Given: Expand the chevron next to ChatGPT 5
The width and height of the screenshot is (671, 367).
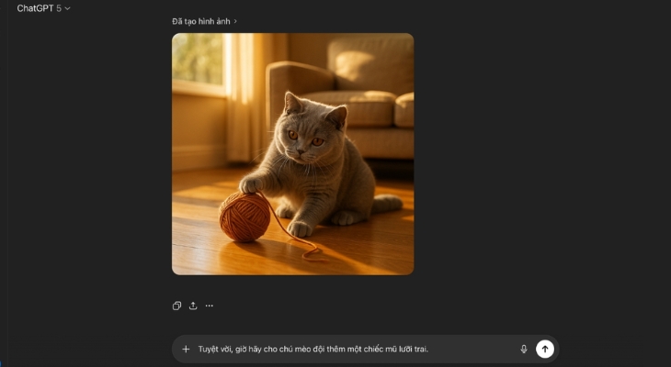Looking at the screenshot, I should [x=67, y=8].
